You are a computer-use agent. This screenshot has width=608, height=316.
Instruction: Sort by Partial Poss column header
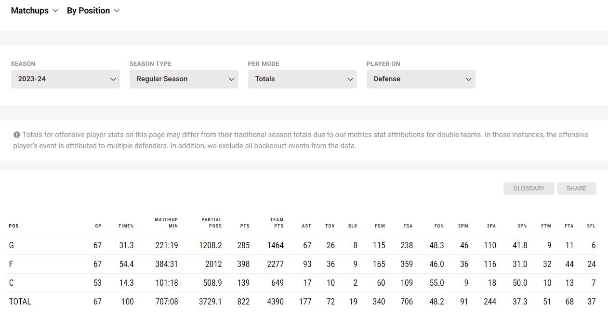coord(211,223)
